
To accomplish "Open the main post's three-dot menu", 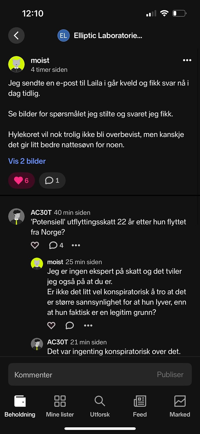I will pyautogui.click(x=187, y=60).
